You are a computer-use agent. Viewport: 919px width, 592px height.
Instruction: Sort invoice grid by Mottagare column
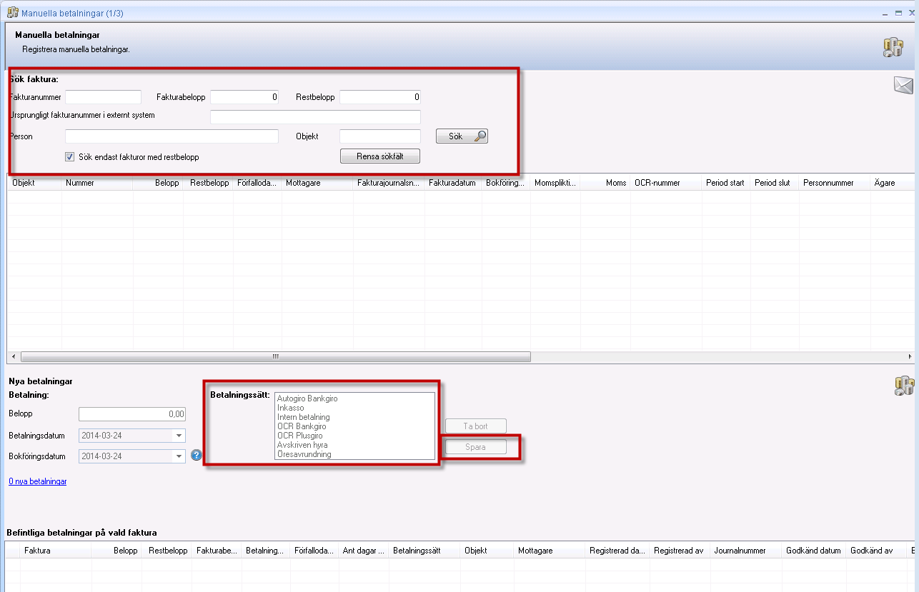coord(317,183)
